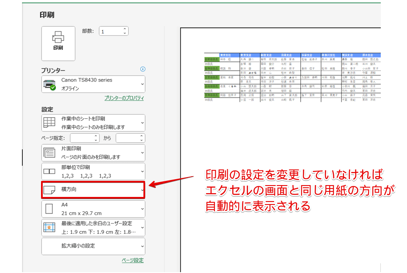Click the 拡大縮小の設定 scaling icon
The width and height of the screenshot is (407, 273).
click(x=50, y=246)
